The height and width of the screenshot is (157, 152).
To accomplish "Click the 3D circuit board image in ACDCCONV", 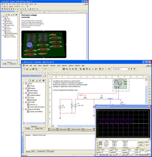I will (x=44, y=44).
